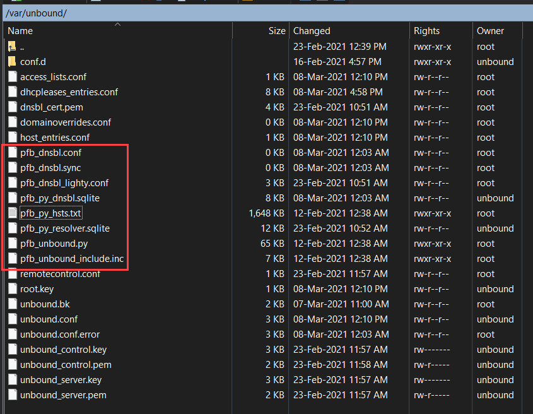Click the file icon next to pfb_dnsbl.conf
Screen dimensions: 533x414
pos(13,152)
